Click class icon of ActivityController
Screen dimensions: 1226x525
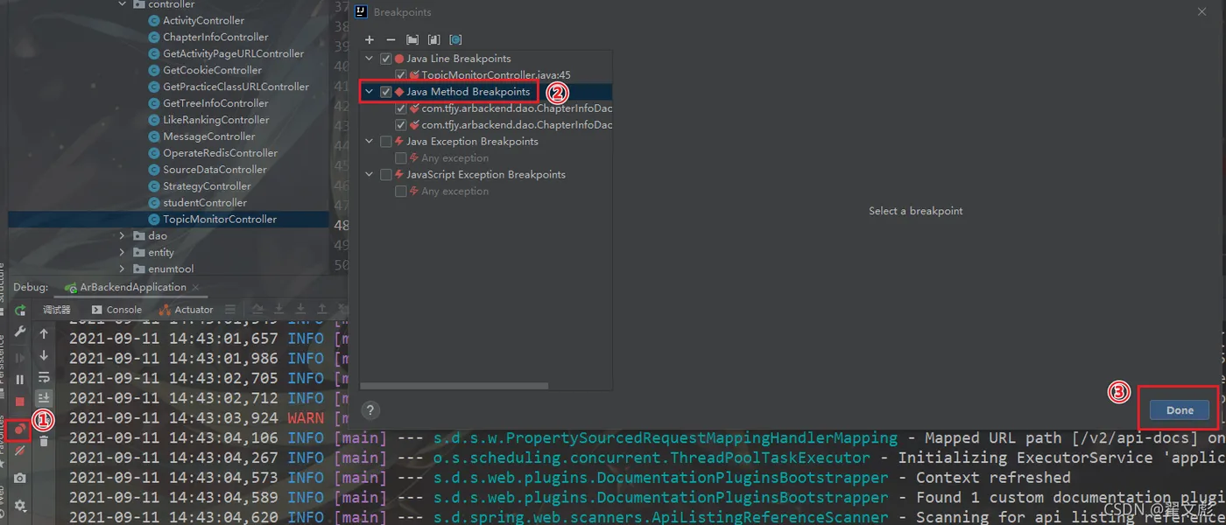tap(154, 21)
